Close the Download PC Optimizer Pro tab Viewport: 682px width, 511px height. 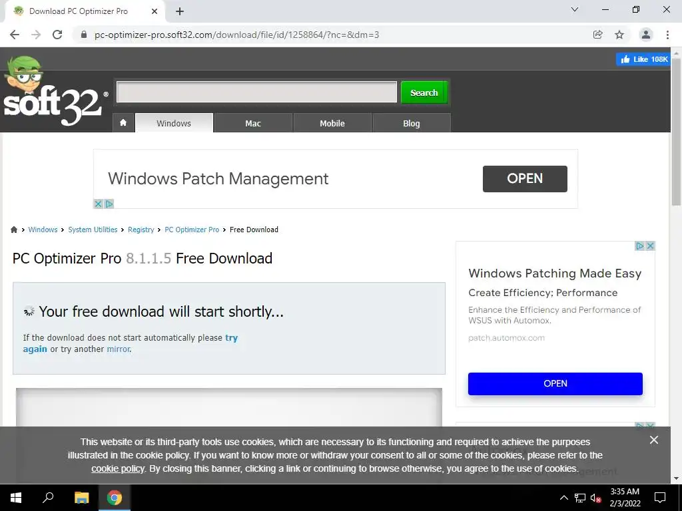[x=155, y=12]
